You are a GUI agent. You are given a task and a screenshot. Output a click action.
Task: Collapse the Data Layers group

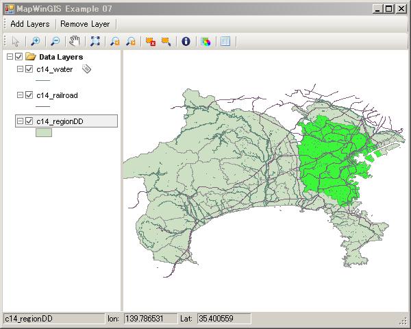tap(10, 58)
